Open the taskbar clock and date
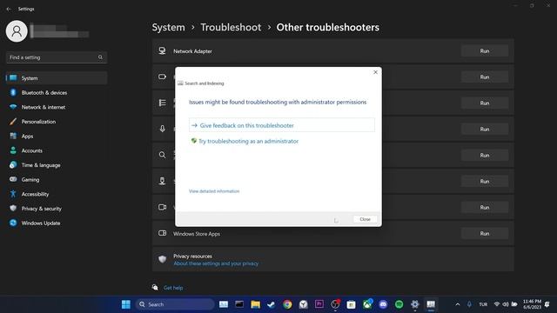The height and width of the screenshot is (313, 557). (532, 304)
